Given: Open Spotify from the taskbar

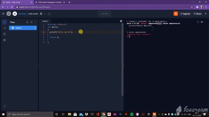Looking at the screenshot, I should (132, 114).
